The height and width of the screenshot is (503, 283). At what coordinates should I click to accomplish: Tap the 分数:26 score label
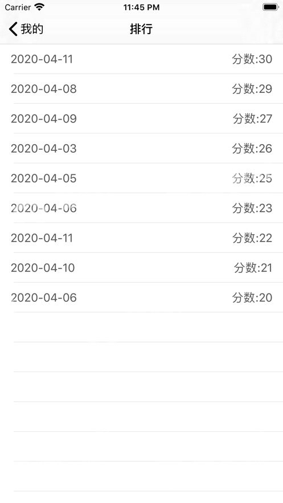pyautogui.click(x=252, y=149)
